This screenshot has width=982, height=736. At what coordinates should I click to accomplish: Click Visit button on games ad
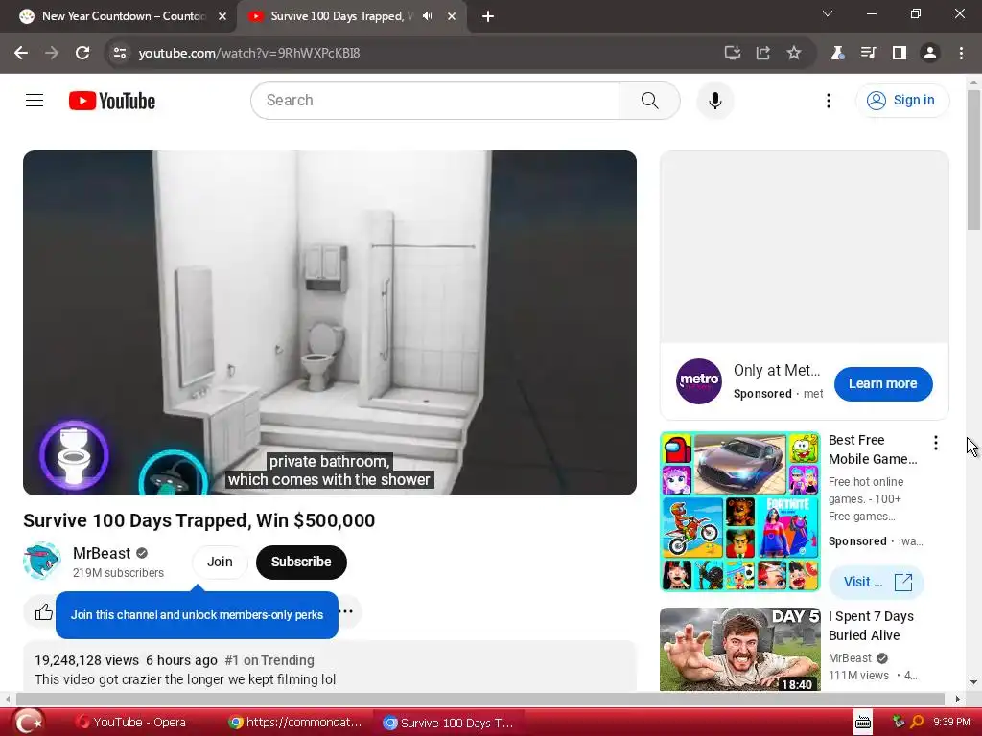coord(877,582)
